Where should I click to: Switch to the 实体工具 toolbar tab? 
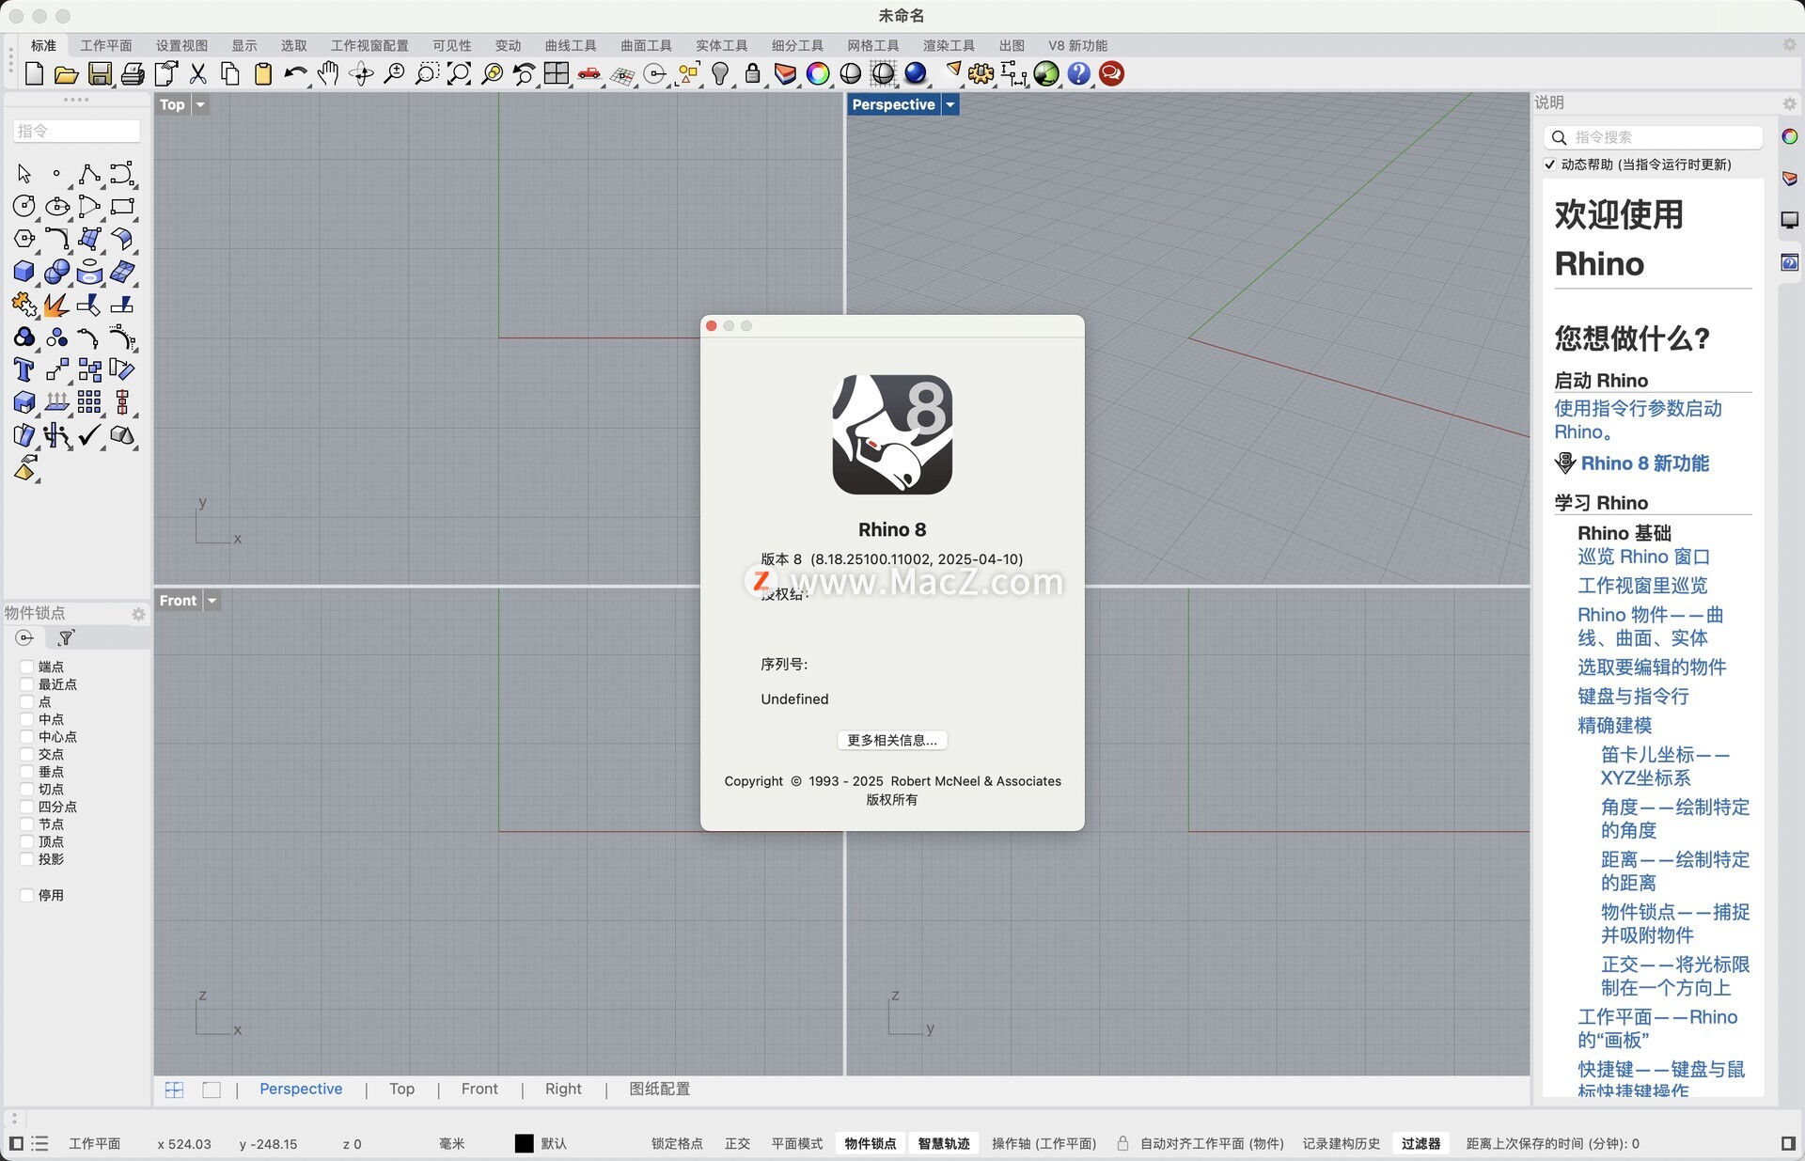[722, 45]
